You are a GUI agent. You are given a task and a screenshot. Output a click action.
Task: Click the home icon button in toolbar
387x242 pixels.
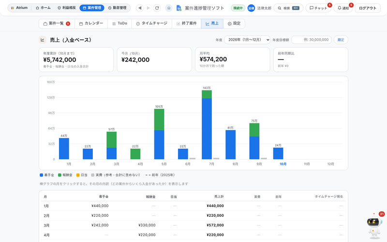169,8
